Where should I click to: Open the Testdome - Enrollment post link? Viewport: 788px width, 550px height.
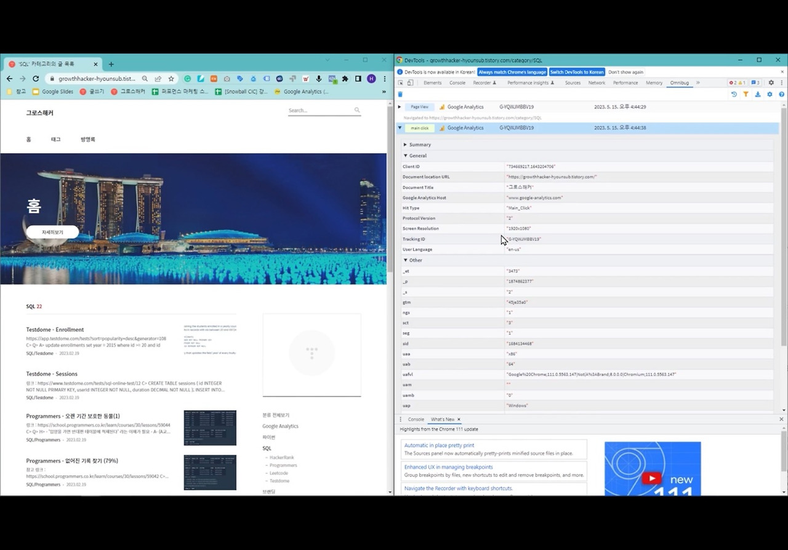point(55,330)
